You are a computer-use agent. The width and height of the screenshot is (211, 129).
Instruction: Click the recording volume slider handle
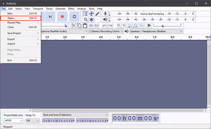(x=66, y=26)
